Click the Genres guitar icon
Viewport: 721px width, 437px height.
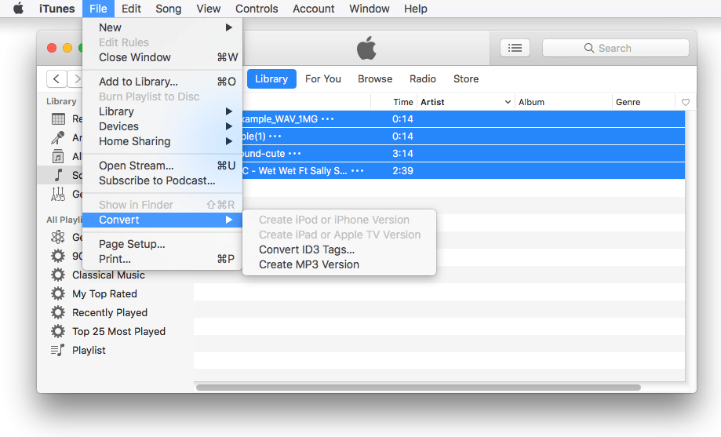point(58,194)
